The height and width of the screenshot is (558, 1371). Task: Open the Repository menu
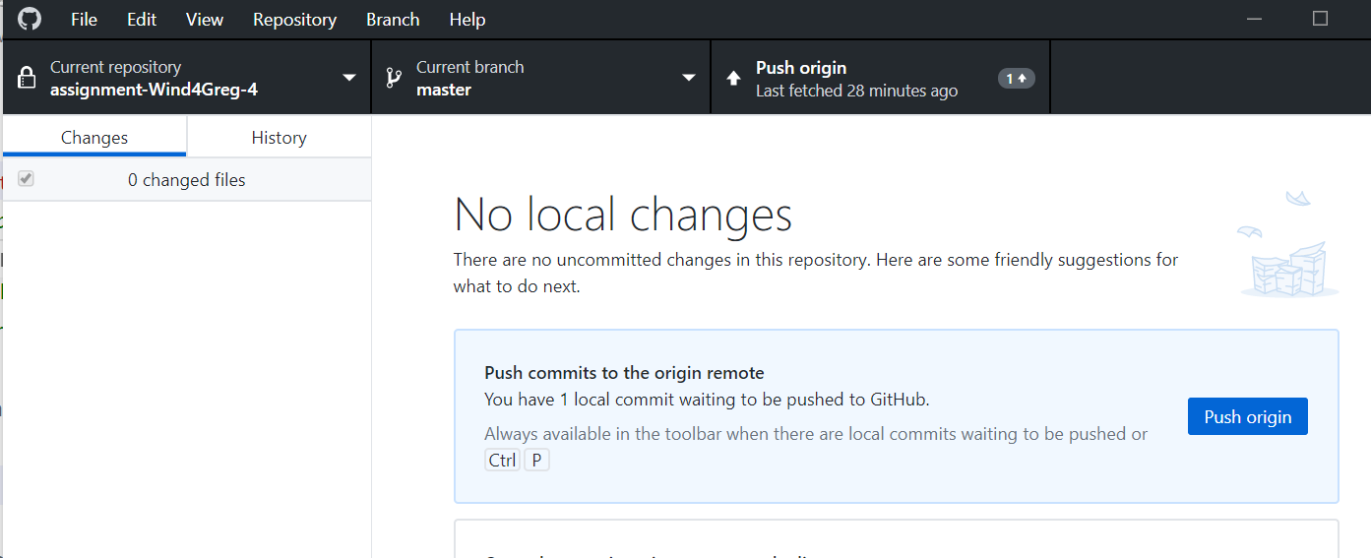tap(294, 20)
